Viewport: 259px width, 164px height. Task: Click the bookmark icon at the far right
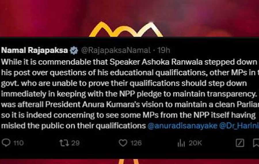[x=256, y=143]
